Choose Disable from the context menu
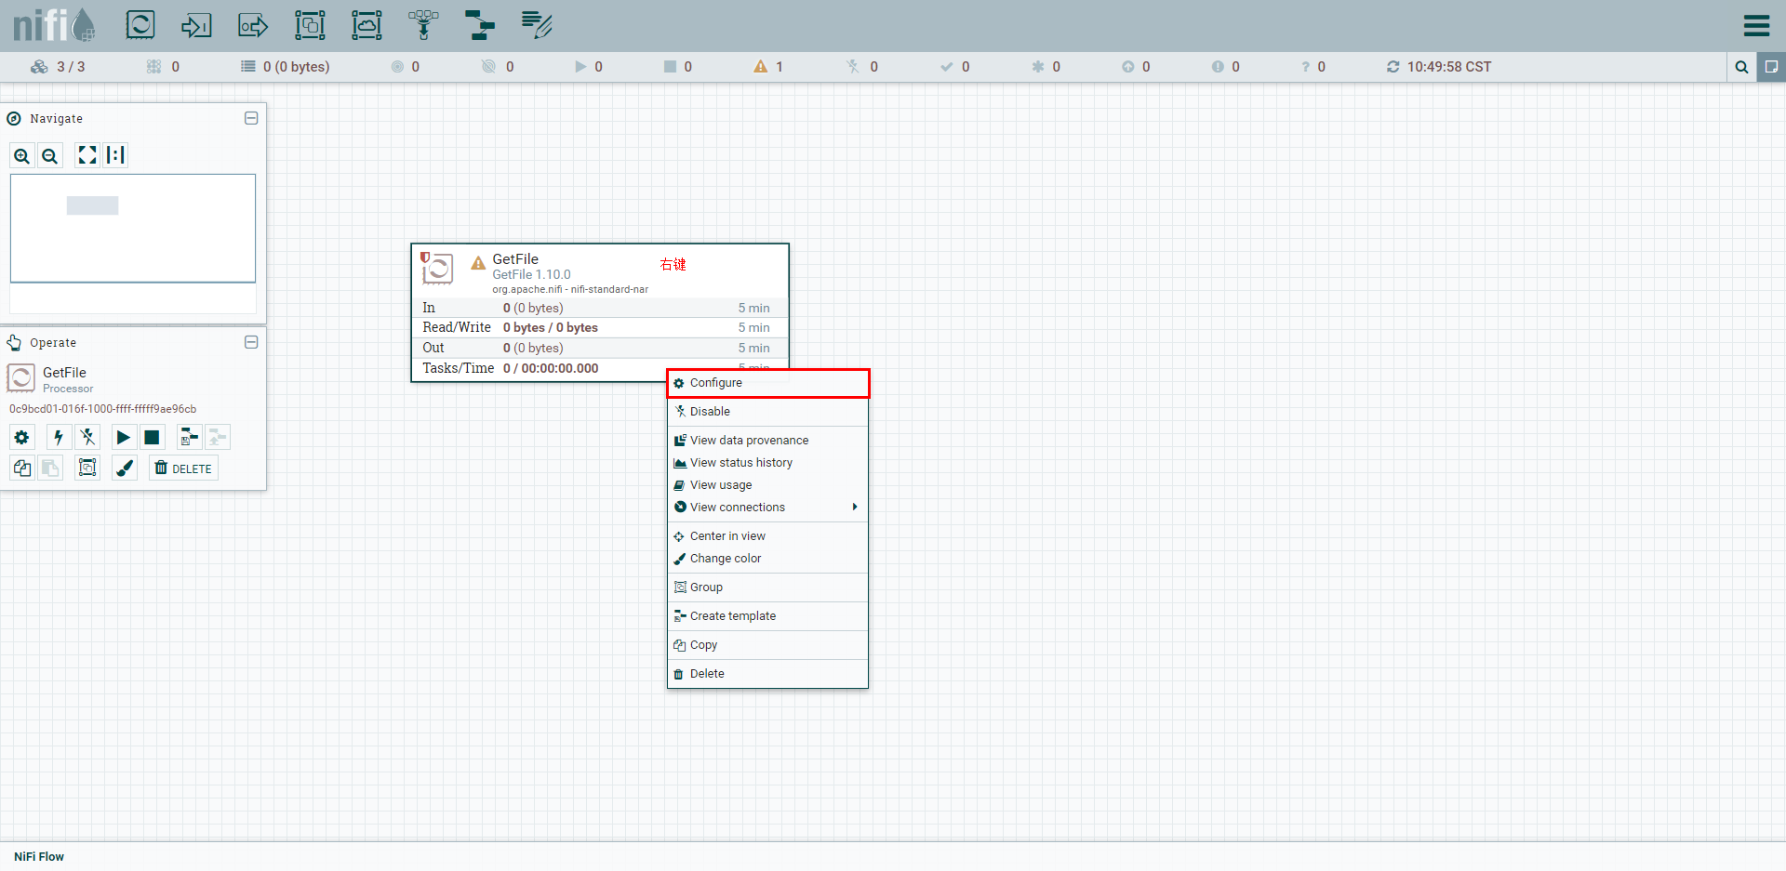This screenshot has width=1786, height=871. pos(767,412)
